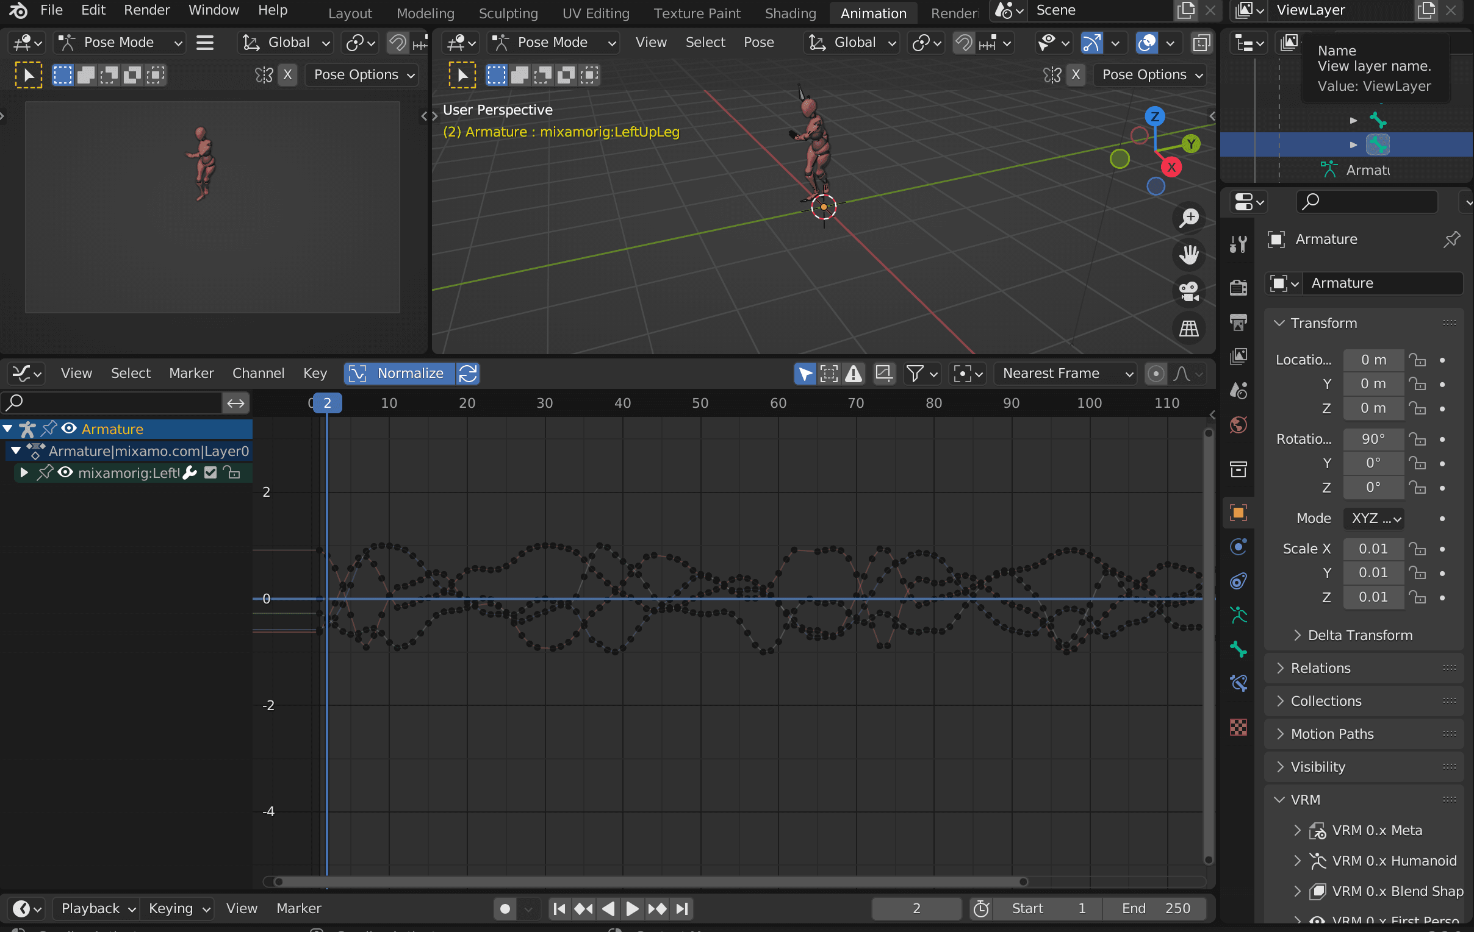This screenshot has height=932, width=1474.
Task: Open the Pose menu in the viewport header
Action: point(759,42)
